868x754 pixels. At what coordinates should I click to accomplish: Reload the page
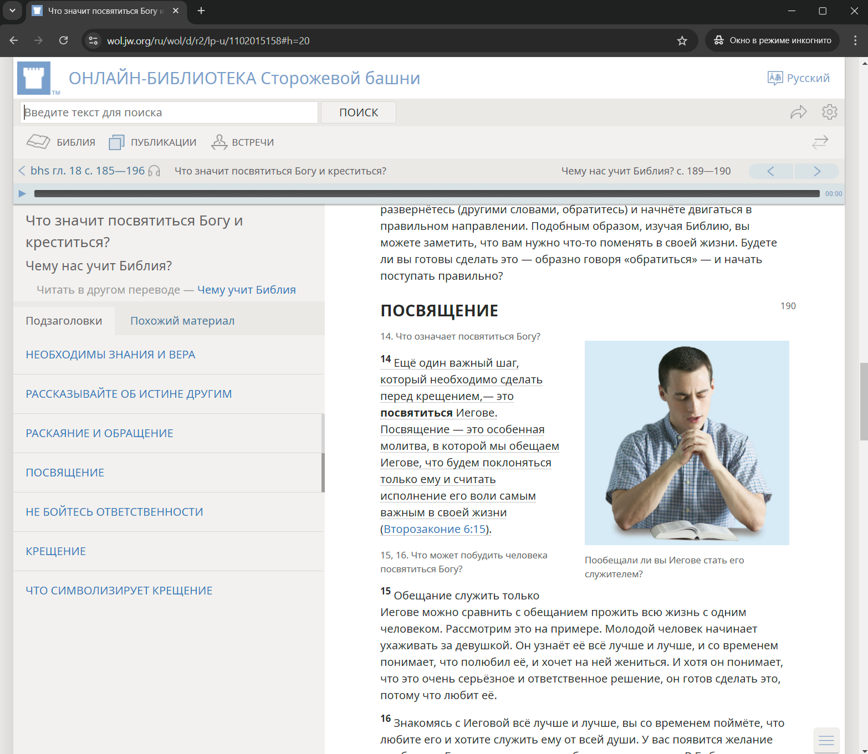(x=64, y=40)
